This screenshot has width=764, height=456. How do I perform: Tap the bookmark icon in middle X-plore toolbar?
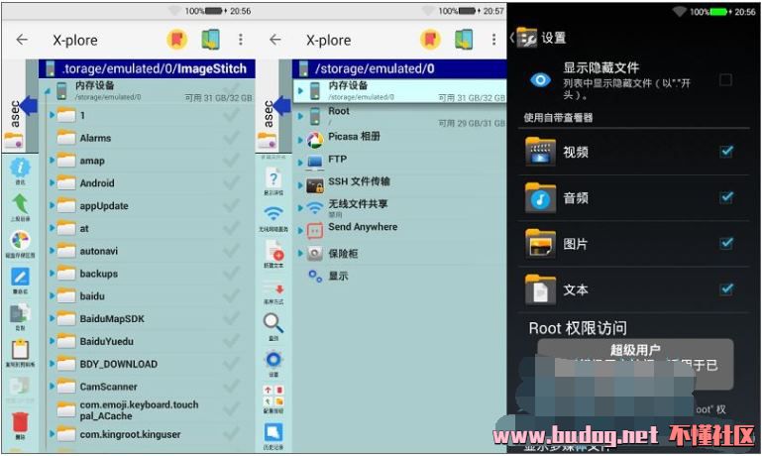tap(430, 40)
